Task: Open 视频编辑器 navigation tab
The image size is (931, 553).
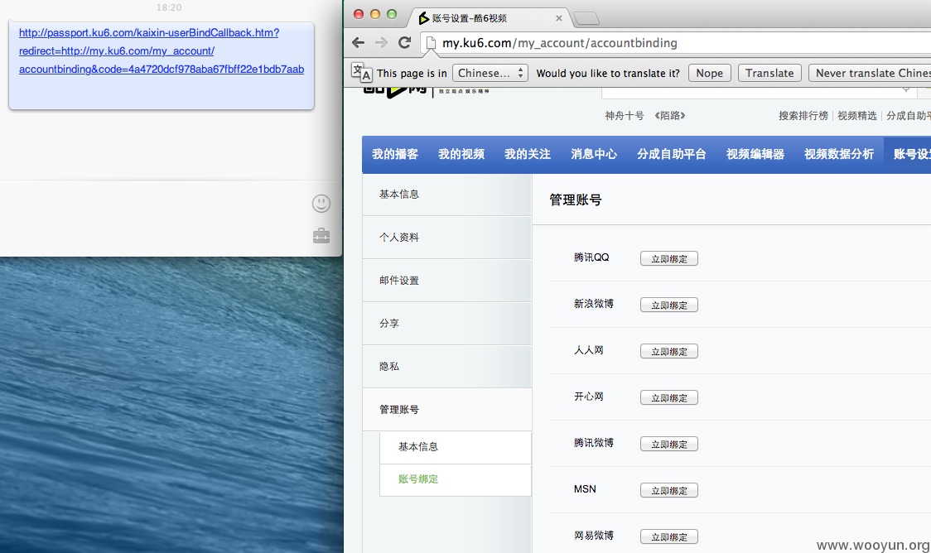Action: click(x=755, y=154)
